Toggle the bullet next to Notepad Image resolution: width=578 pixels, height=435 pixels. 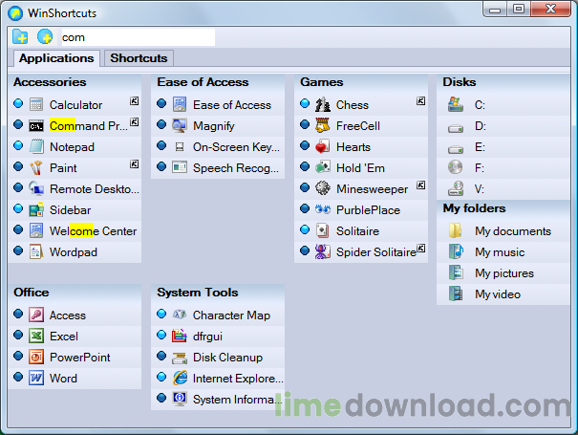point(18,145)
